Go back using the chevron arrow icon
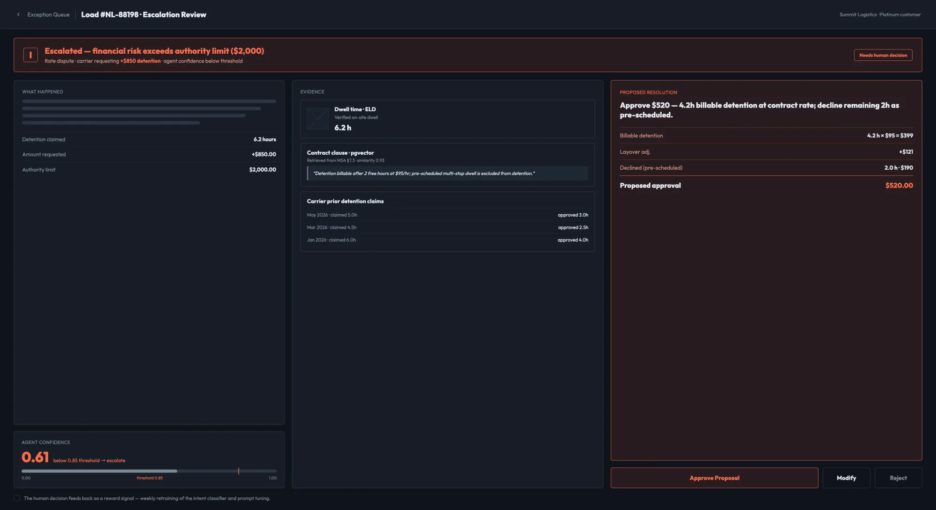Screen dimensions: 936x510 pyautogui.click(x=18, y=14)
